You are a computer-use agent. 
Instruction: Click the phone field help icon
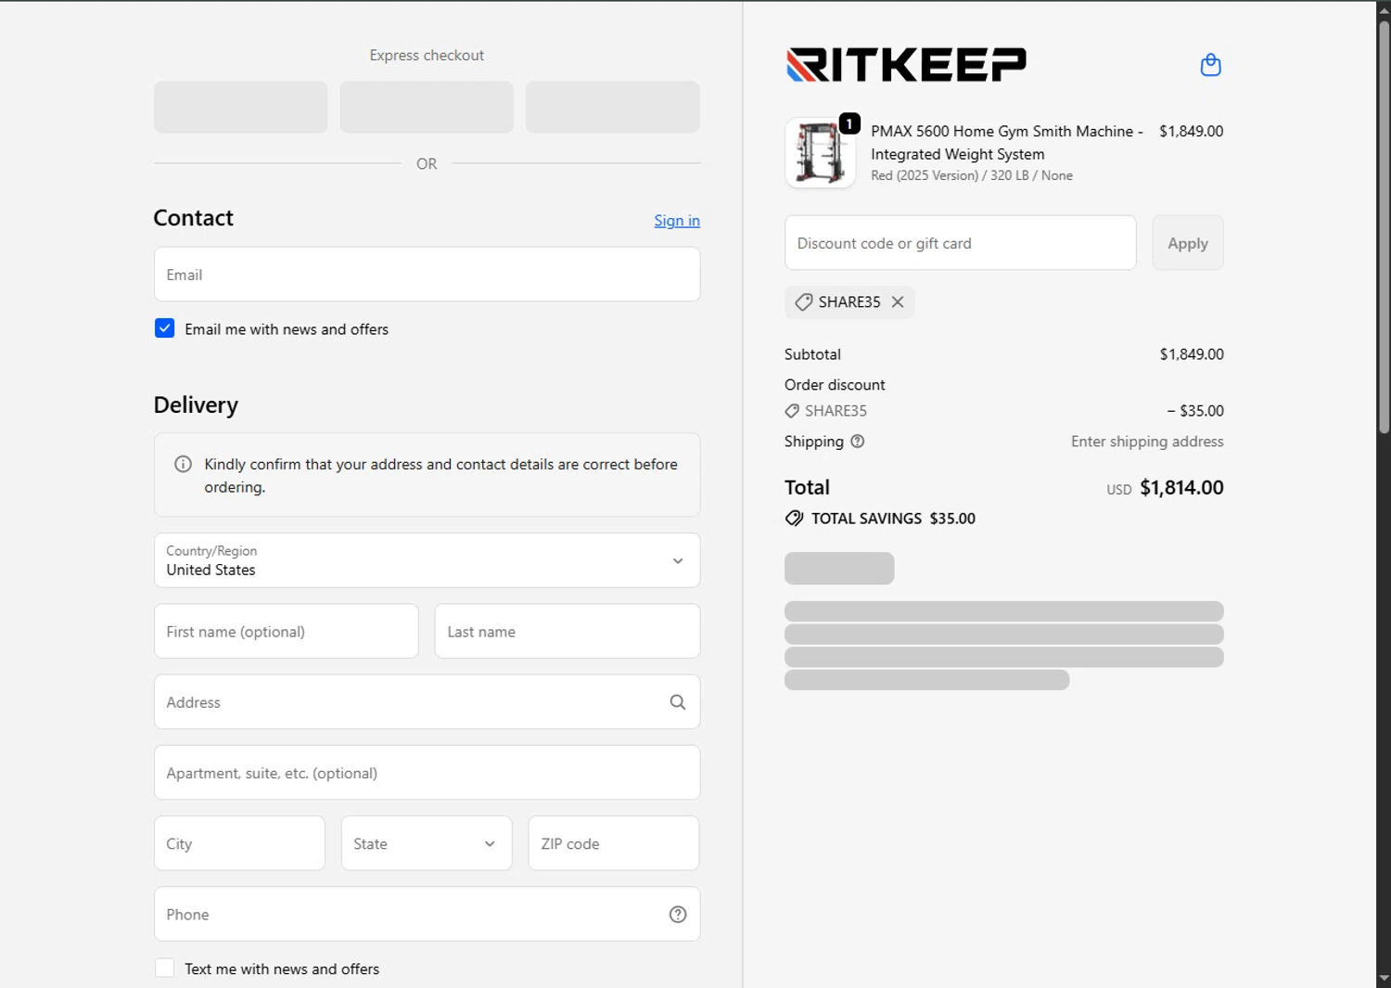coord(678,915)
